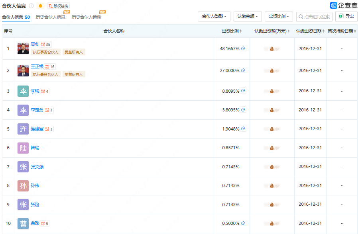Sort by 认缴出资日期 column header

click(x=310, y=31)
